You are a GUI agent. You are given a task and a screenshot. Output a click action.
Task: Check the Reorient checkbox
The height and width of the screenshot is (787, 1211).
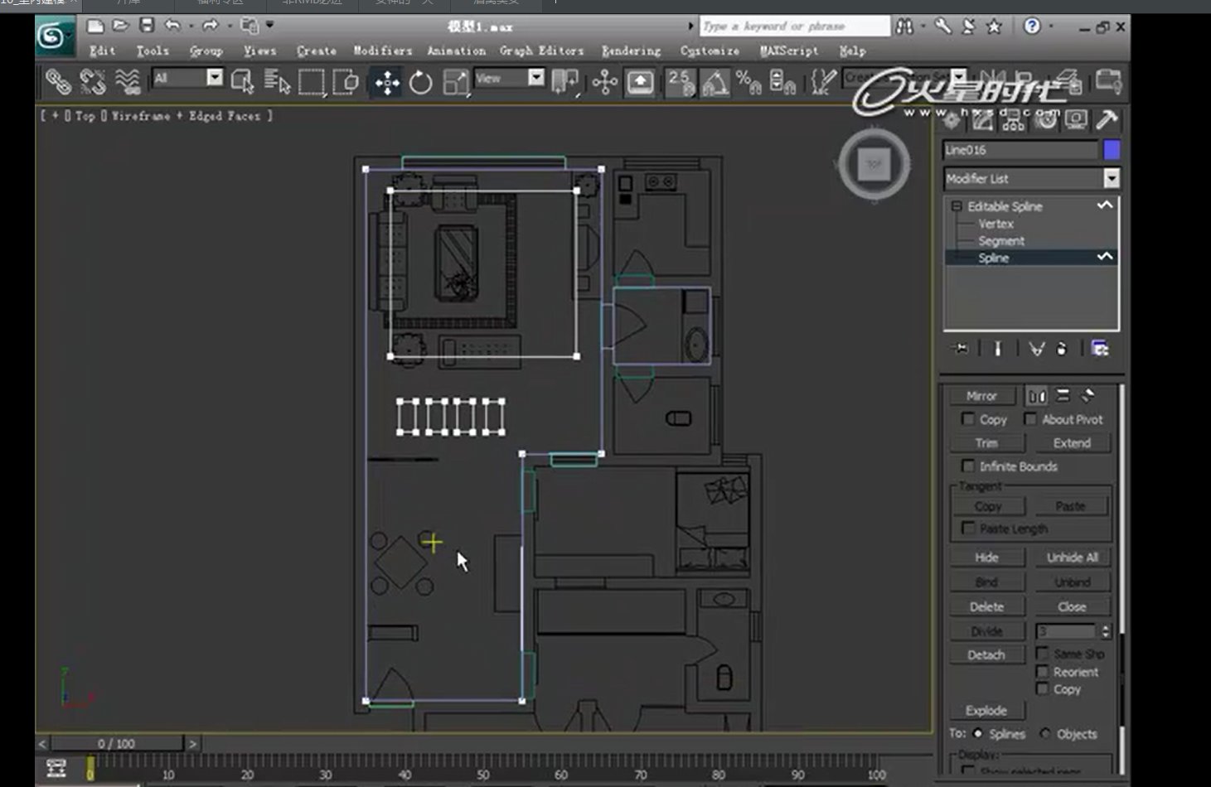pyautogui.click(x=1043, y=671)
